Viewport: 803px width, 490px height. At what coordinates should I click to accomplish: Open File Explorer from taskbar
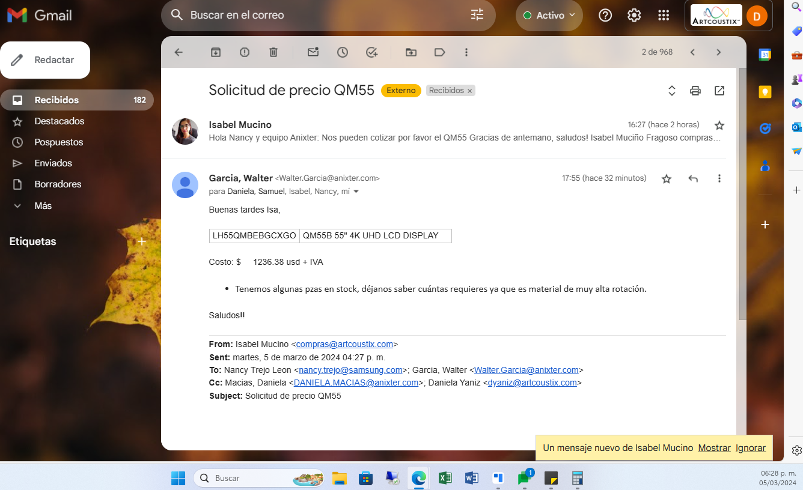[340, 478]
